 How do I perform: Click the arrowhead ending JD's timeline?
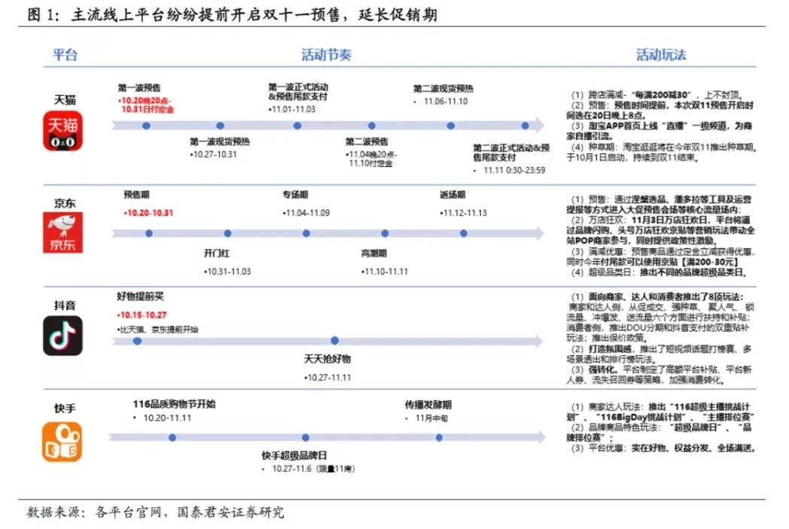pos(538,233)
